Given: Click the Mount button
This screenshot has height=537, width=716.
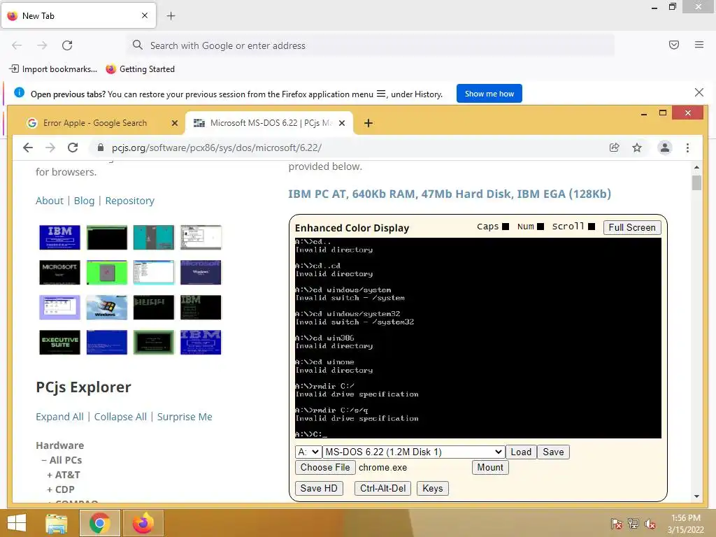Looking at the screenshot, I should click(x=490, y=467).
